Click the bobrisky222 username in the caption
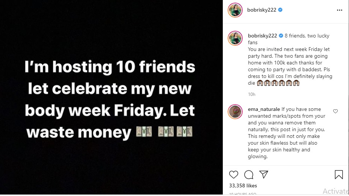 262,36
